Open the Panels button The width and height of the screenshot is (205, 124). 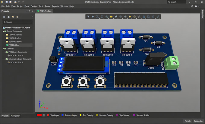[x=188, y=121]
